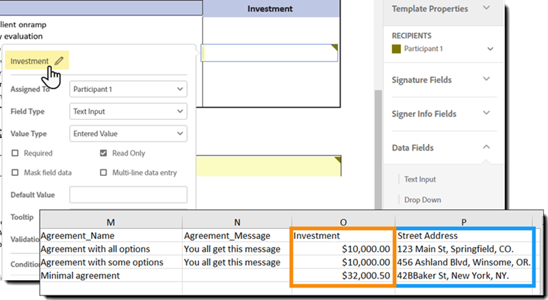The height and width of the screenshot is (300, 548).
Task: Select the Drop Down data field
Action: click(x=422, y=200)
